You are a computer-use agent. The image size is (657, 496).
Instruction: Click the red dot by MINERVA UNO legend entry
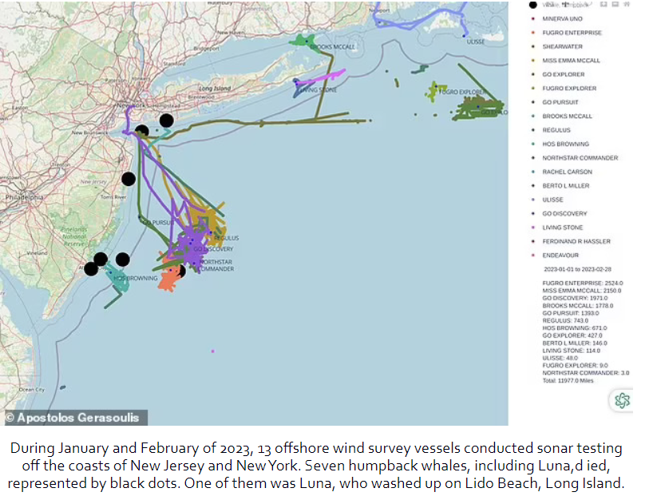pos(532,18)
